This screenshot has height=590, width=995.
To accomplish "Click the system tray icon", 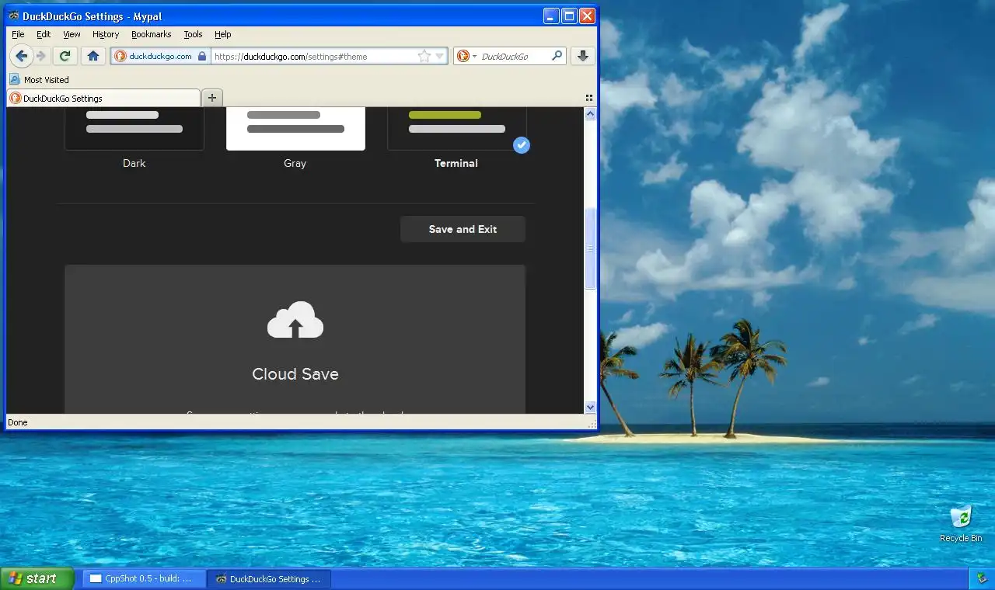I will pos(982,578).
